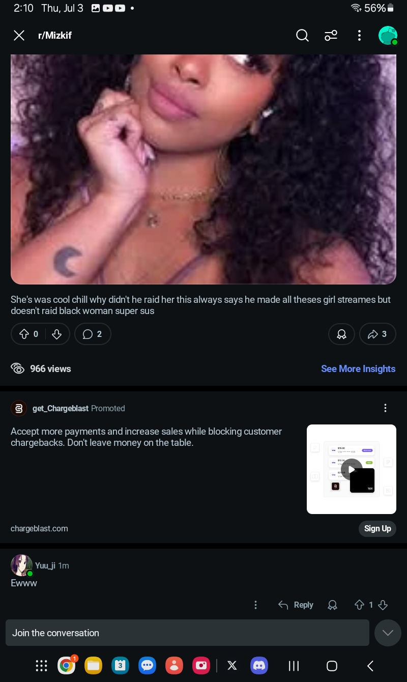Screen dimensions: 407x682
Task: Open options menu on Chargeblast ad
Action: [385, 408]
